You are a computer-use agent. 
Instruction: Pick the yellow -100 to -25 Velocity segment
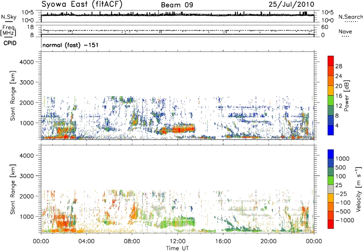click(331, 198)
